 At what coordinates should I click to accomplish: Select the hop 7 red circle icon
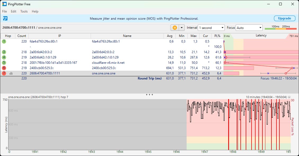[4, 73]
